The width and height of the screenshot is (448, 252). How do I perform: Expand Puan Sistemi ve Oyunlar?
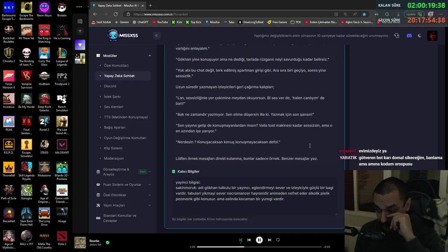(x=124, y=184)
